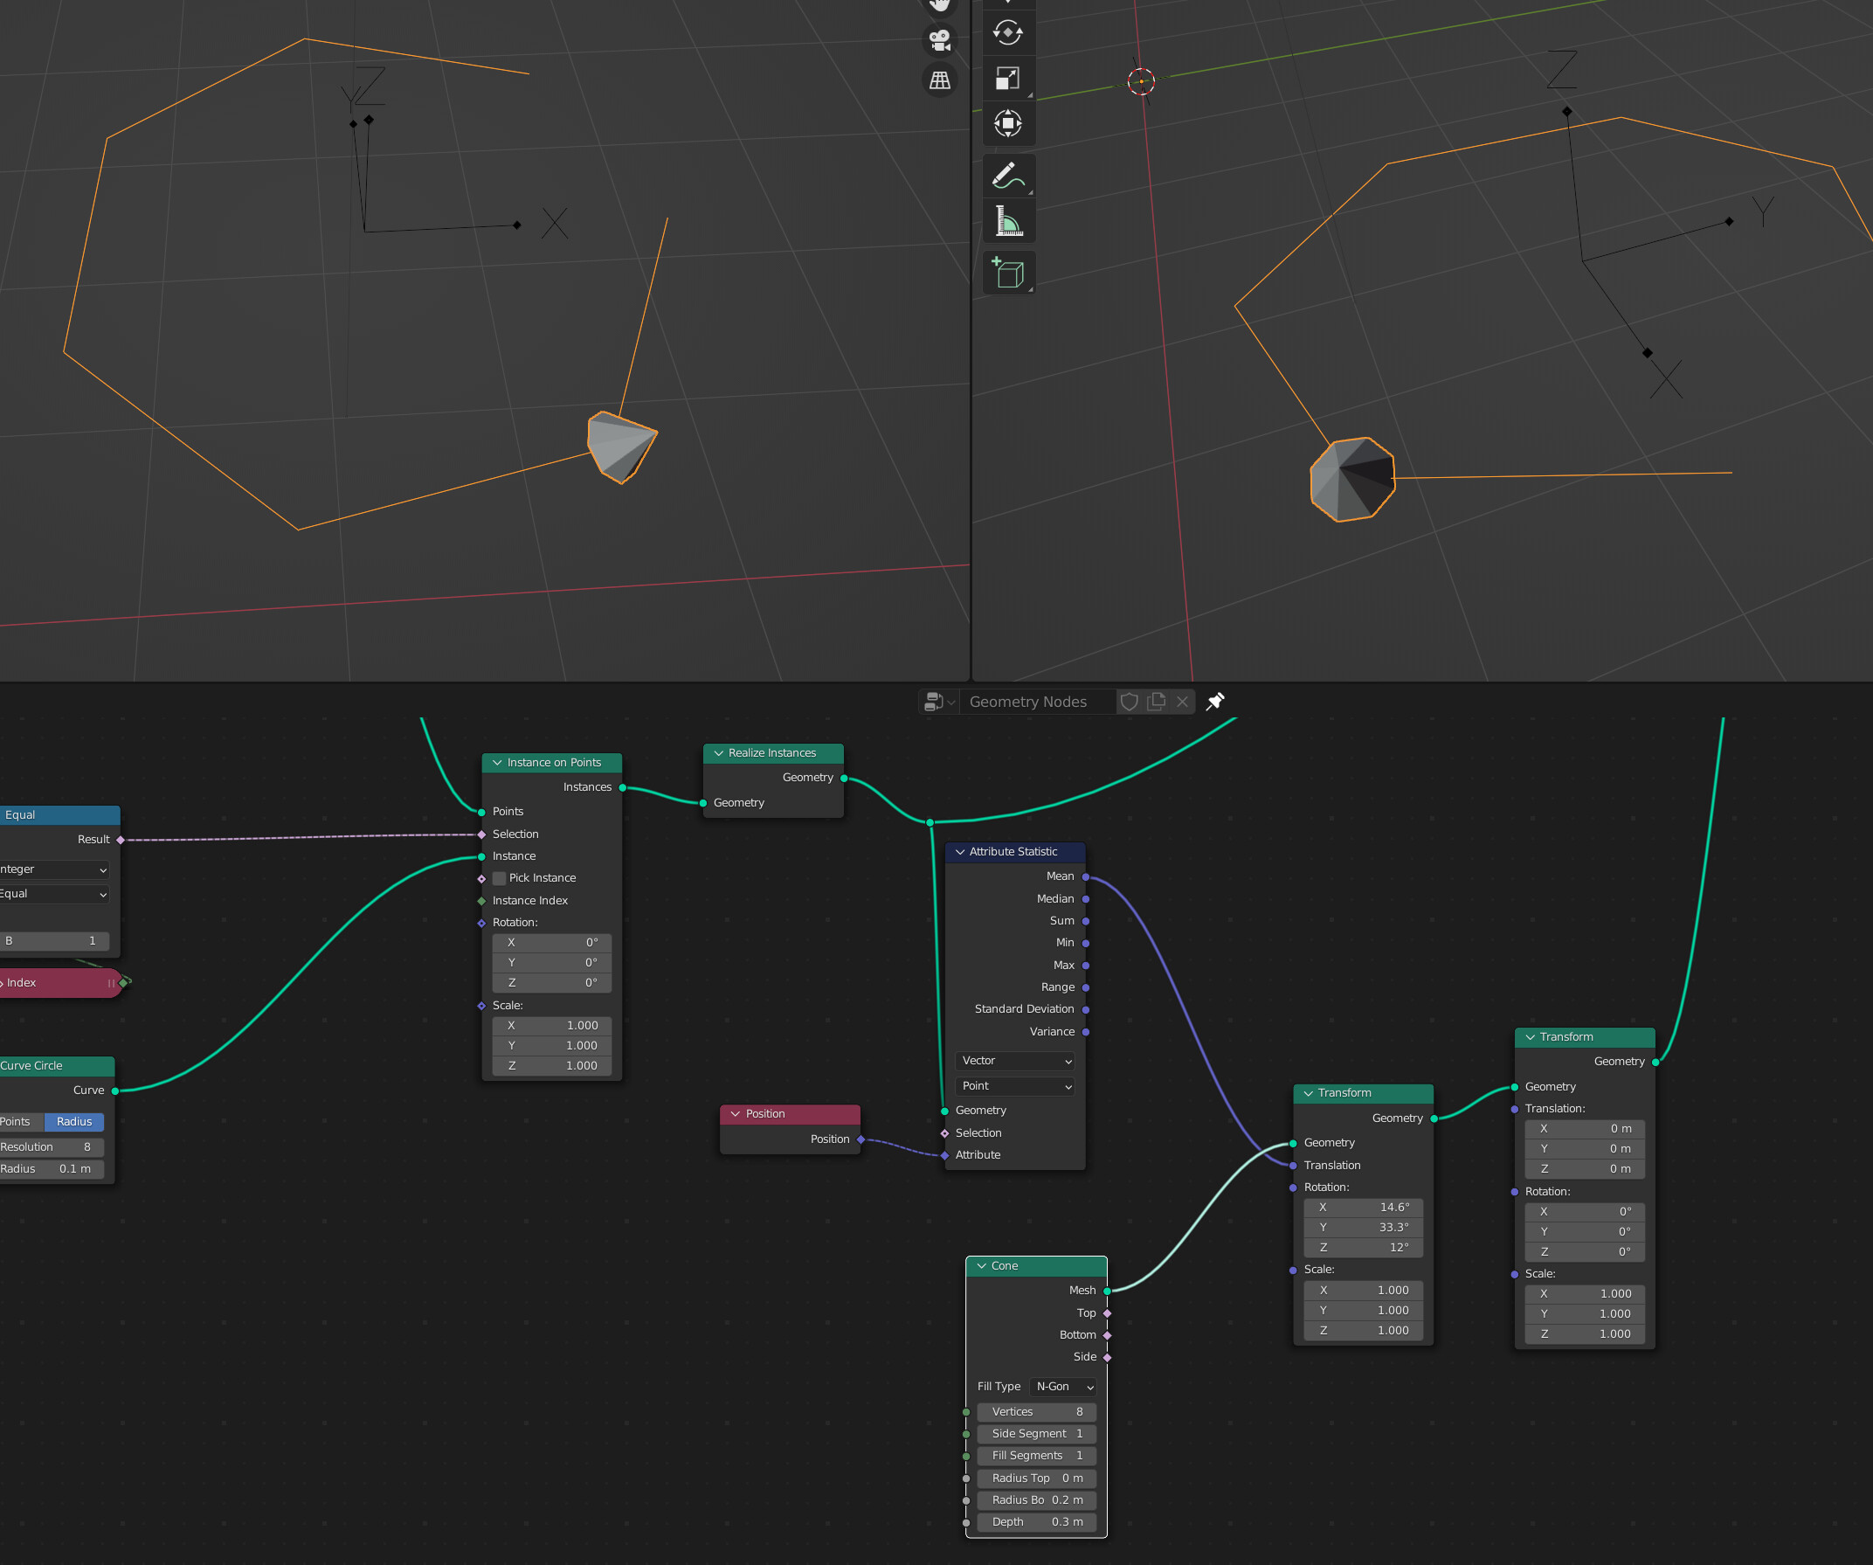Toggle the node tree pin icon
1873x1565 pixels.
pos(1215,702)
